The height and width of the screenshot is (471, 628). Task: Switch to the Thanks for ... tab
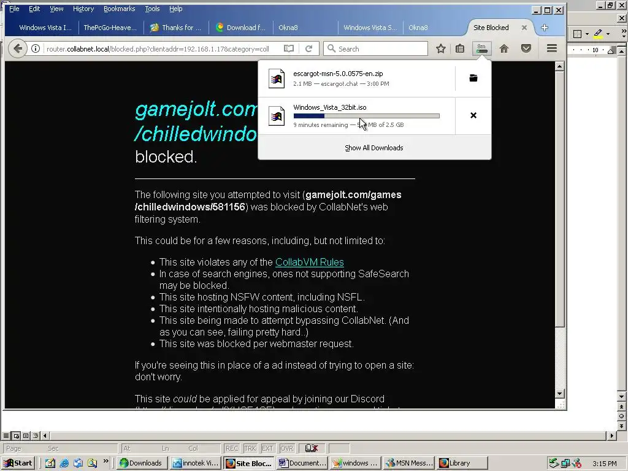point(175,27)
